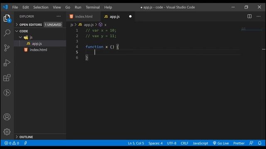Screen dimensions: 266x149
Task: Open the Search view in activity bar
Action: pyautogui.click(x=7, y=33)
